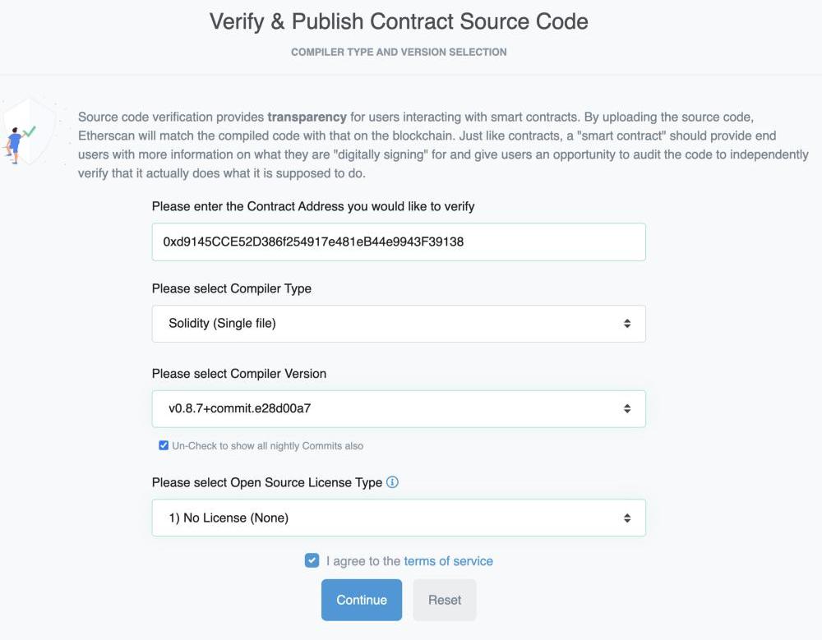Open the Compiler Type dropdown

[399, 324]
